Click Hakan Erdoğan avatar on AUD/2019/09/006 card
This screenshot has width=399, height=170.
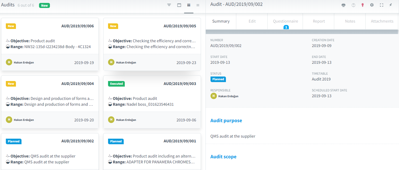(x=9, y=62)
